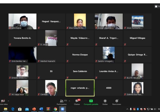Start recording with the Grabar button
The image size is (160, 112).
click(105, 102)
